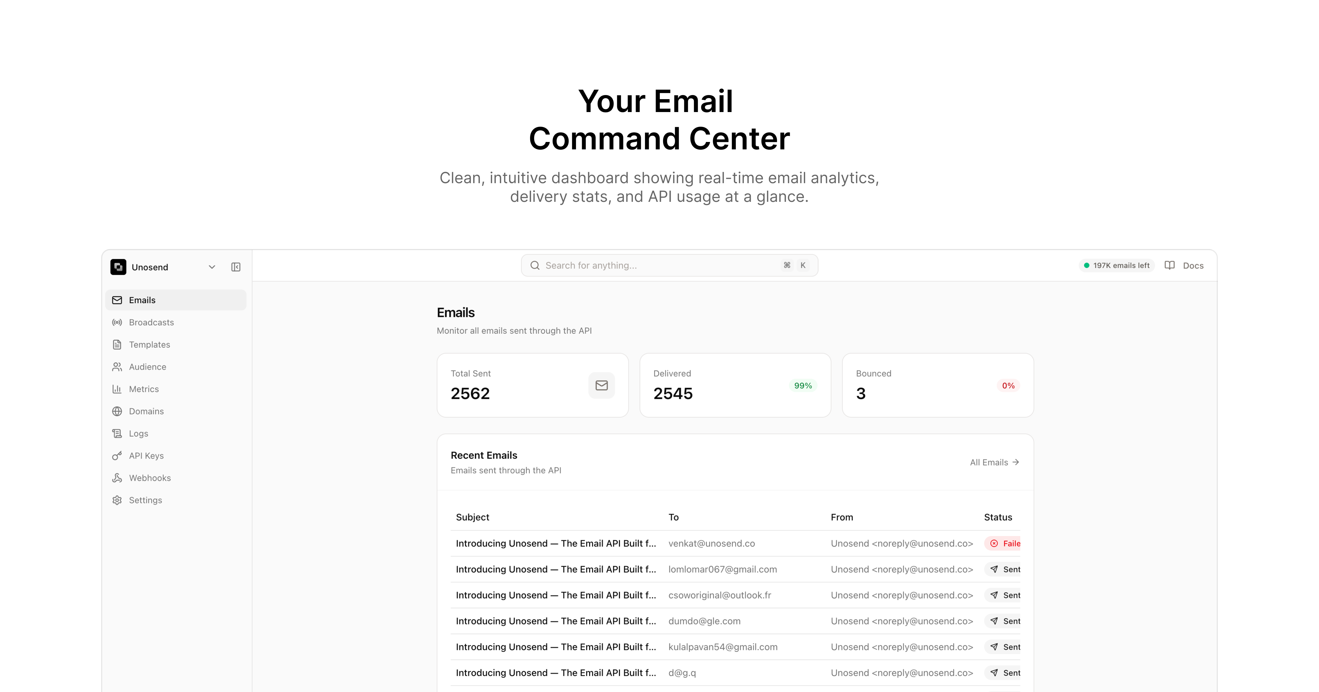
Task: Click the 197K emails left badge
Action: (x=1116, y=265)
